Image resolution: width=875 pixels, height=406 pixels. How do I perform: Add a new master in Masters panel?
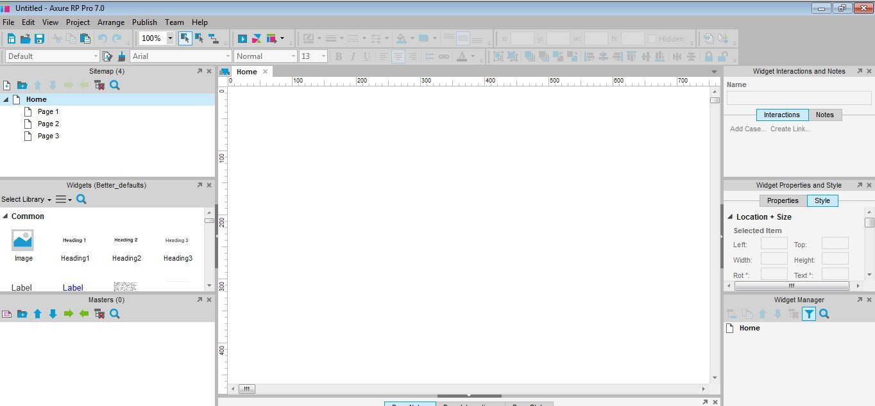pos(6,314)
